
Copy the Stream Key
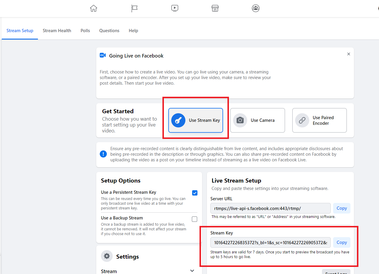click(x=342, y=242)
